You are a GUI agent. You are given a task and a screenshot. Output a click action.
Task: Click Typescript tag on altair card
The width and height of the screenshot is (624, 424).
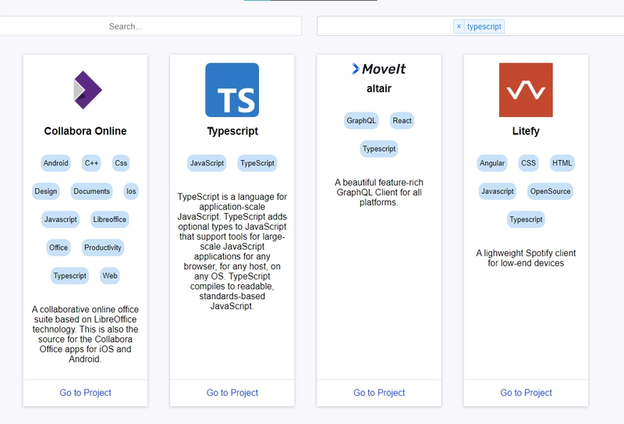coord(379,148)
